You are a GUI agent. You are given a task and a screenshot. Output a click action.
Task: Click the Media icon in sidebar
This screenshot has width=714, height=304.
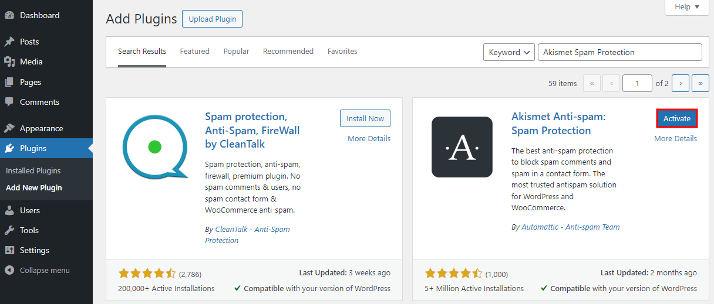(9, 62)
